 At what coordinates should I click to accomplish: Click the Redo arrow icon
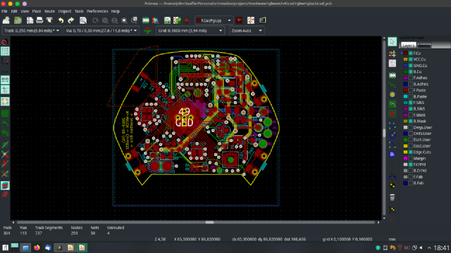(x=70, y=20)
